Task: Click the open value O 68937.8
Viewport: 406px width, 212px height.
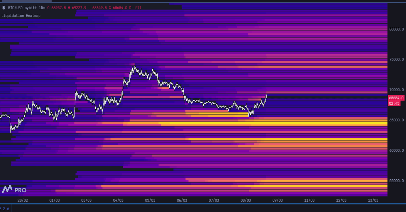Action: point(56,7)
